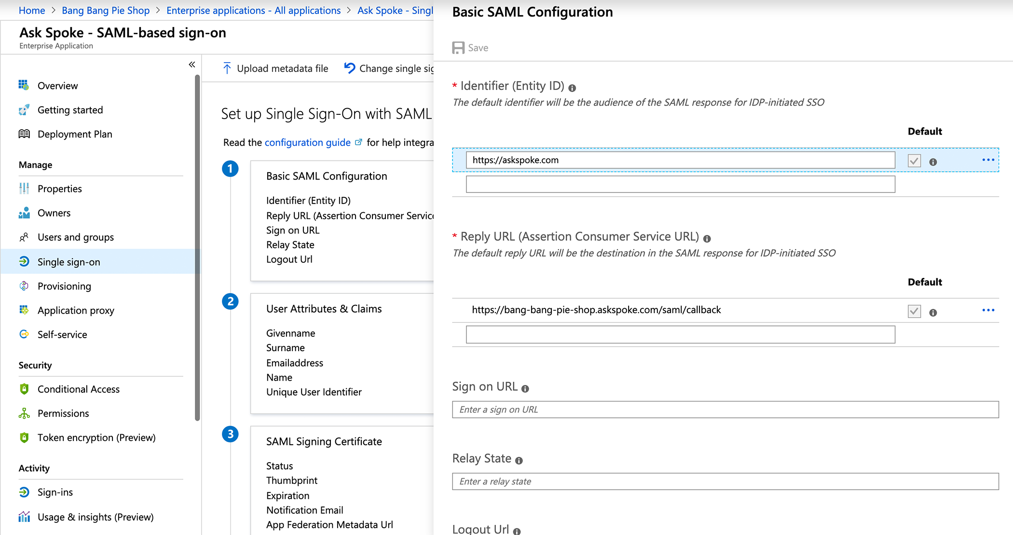Click the Owners people icon

pos(24,213)
